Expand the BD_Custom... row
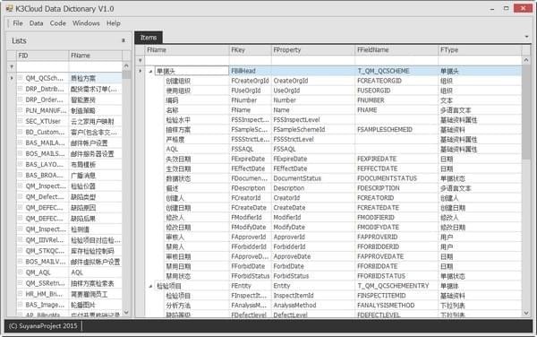 [x=21, y=132]
